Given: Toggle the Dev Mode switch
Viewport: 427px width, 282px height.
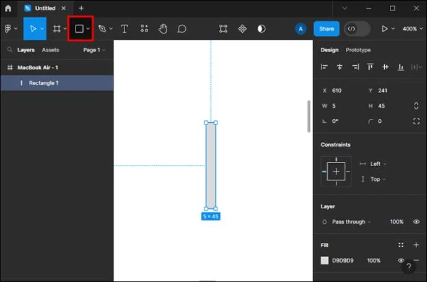Looking at the screenshot, I should pos(357,29).
